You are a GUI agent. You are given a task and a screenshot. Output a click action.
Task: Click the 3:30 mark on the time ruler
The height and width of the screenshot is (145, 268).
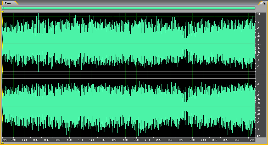(x=237, y=140)
